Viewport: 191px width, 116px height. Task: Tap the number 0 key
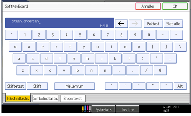[x=149, y=35]
